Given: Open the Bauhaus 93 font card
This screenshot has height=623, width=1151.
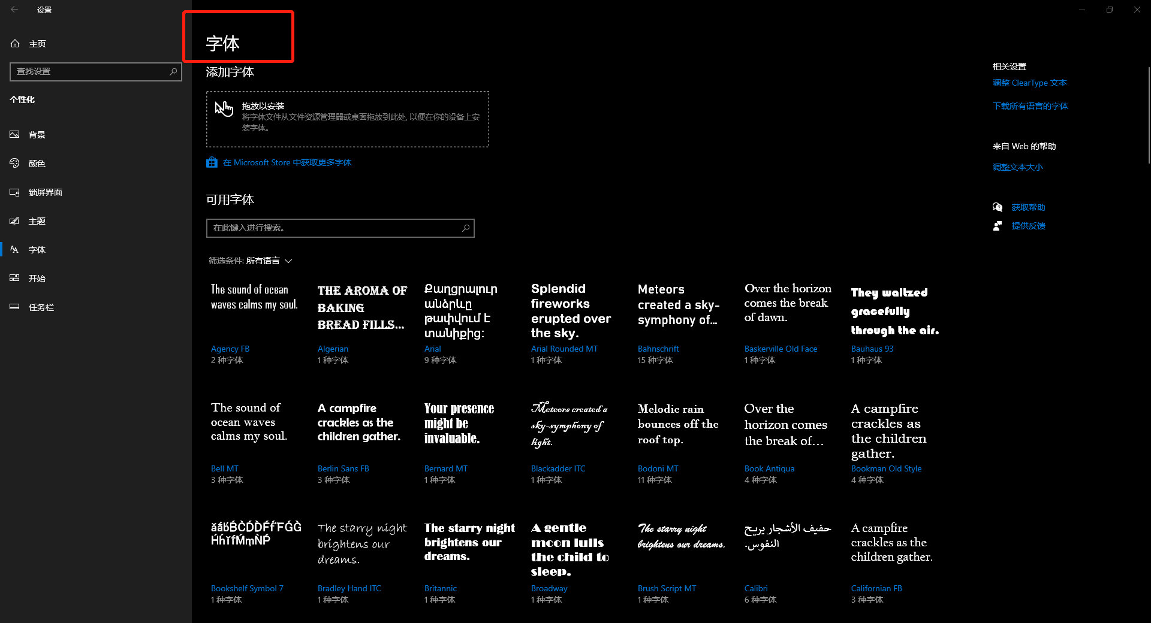Looking at the screenshot, I should 895,323.
